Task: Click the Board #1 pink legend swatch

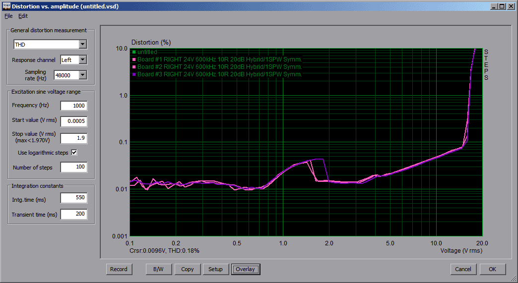Action: 133,59
